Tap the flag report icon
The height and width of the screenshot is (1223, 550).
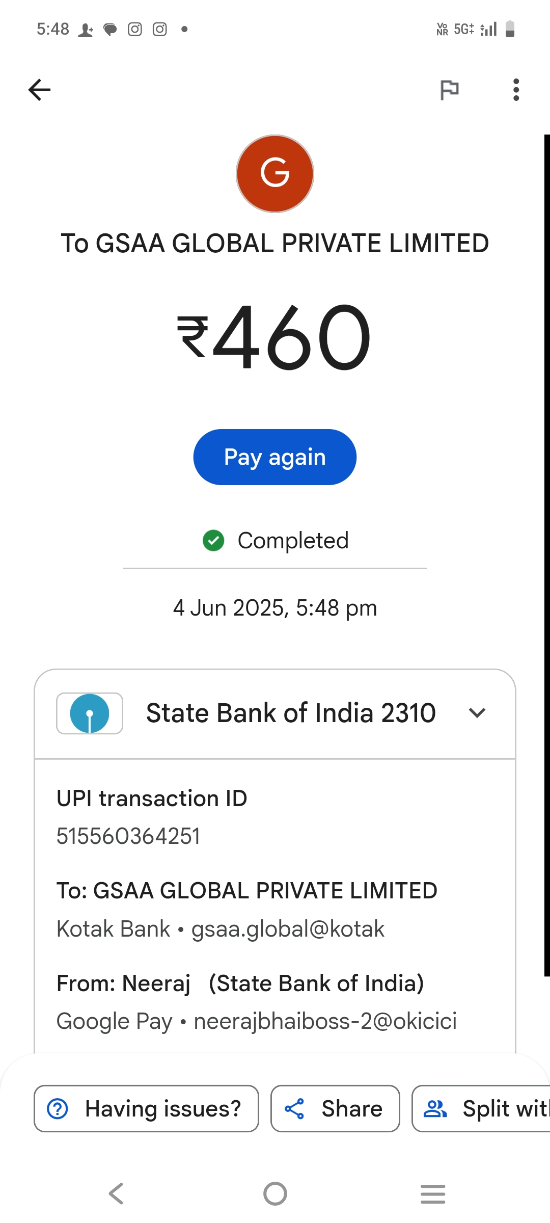[x=449, y=90]
